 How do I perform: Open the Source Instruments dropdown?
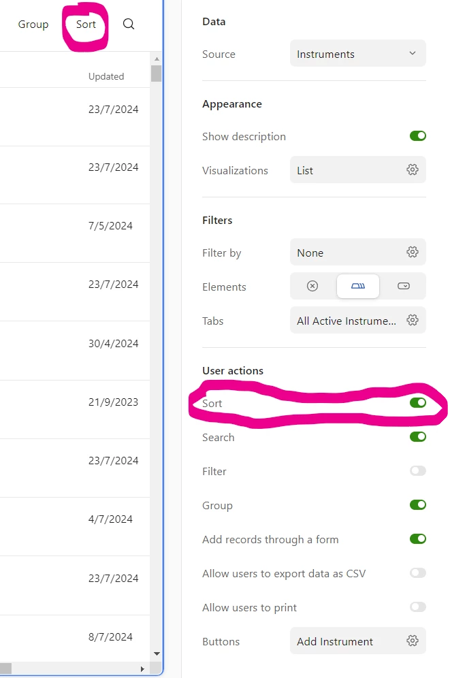[358, 54]
